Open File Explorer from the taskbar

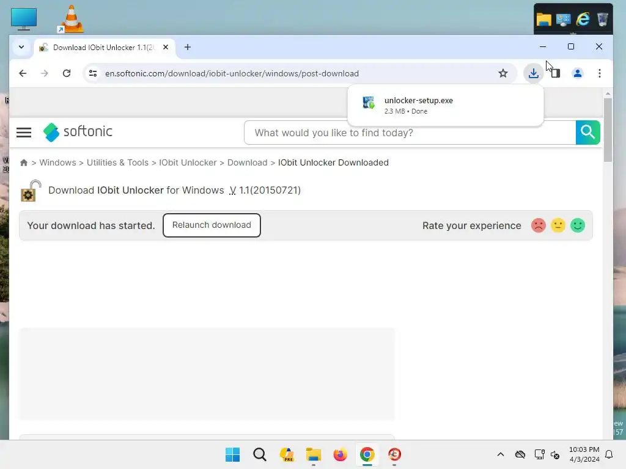(314, 454)
